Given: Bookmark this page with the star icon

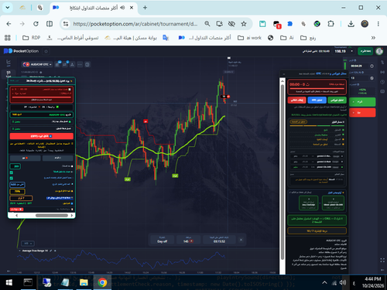Looking at the screenshot, I should [244, 24].
